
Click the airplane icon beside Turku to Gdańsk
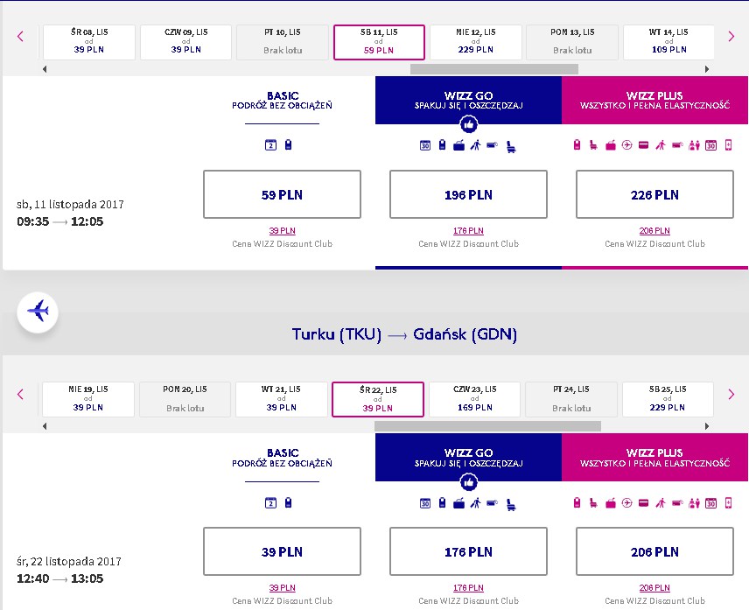tap(38, 312)
